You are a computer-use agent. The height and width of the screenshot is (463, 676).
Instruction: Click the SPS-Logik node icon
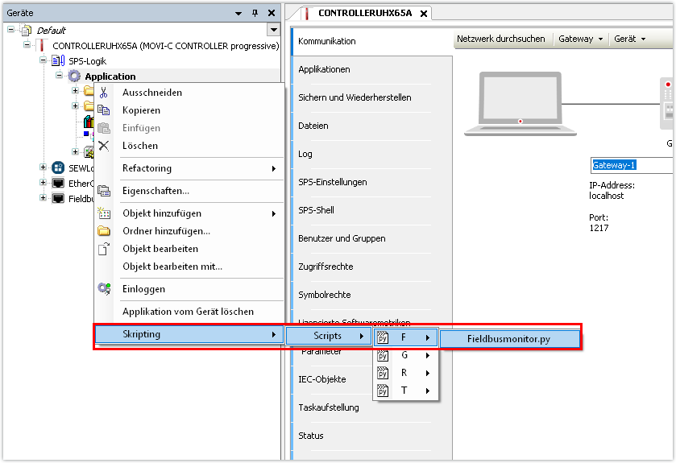(58, 61)
